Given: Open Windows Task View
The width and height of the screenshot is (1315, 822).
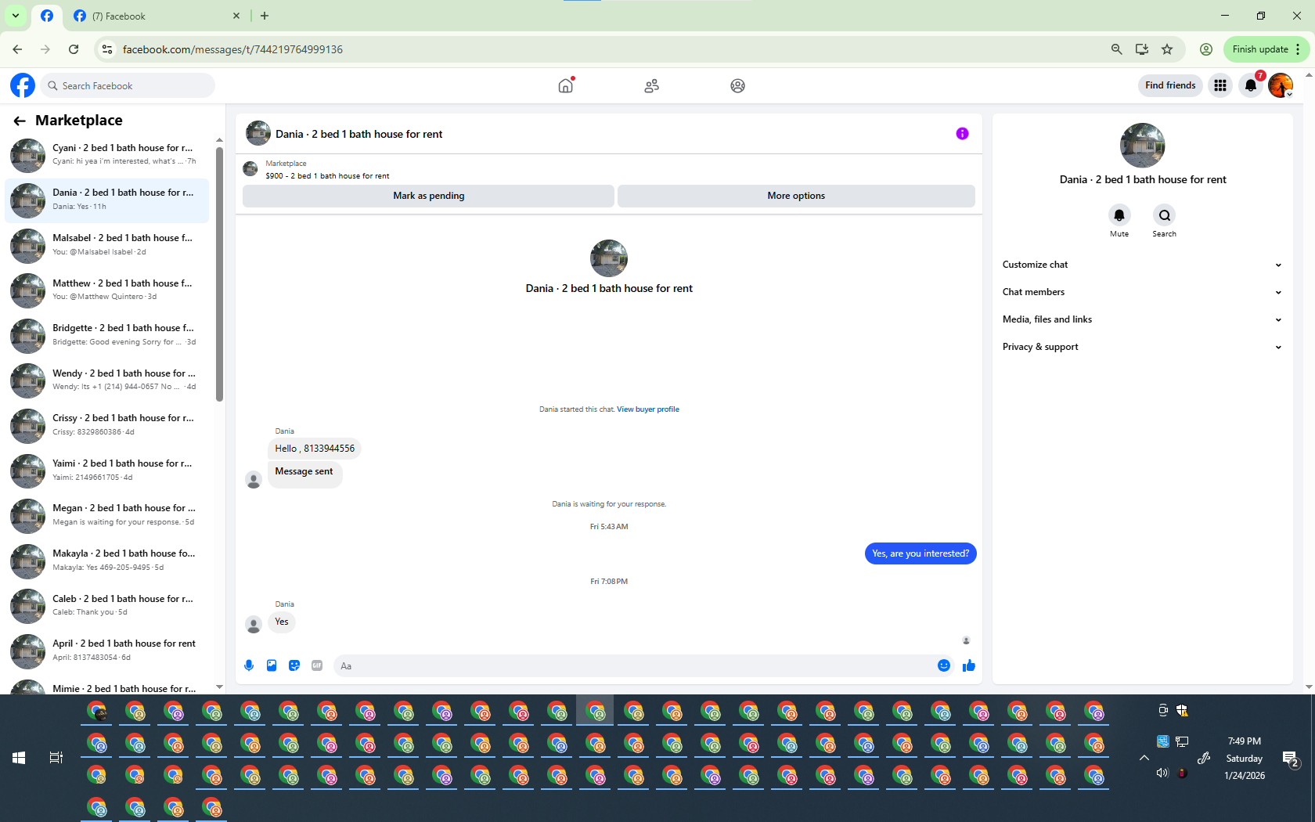Looking at the screenshot, I should [56, 758].
